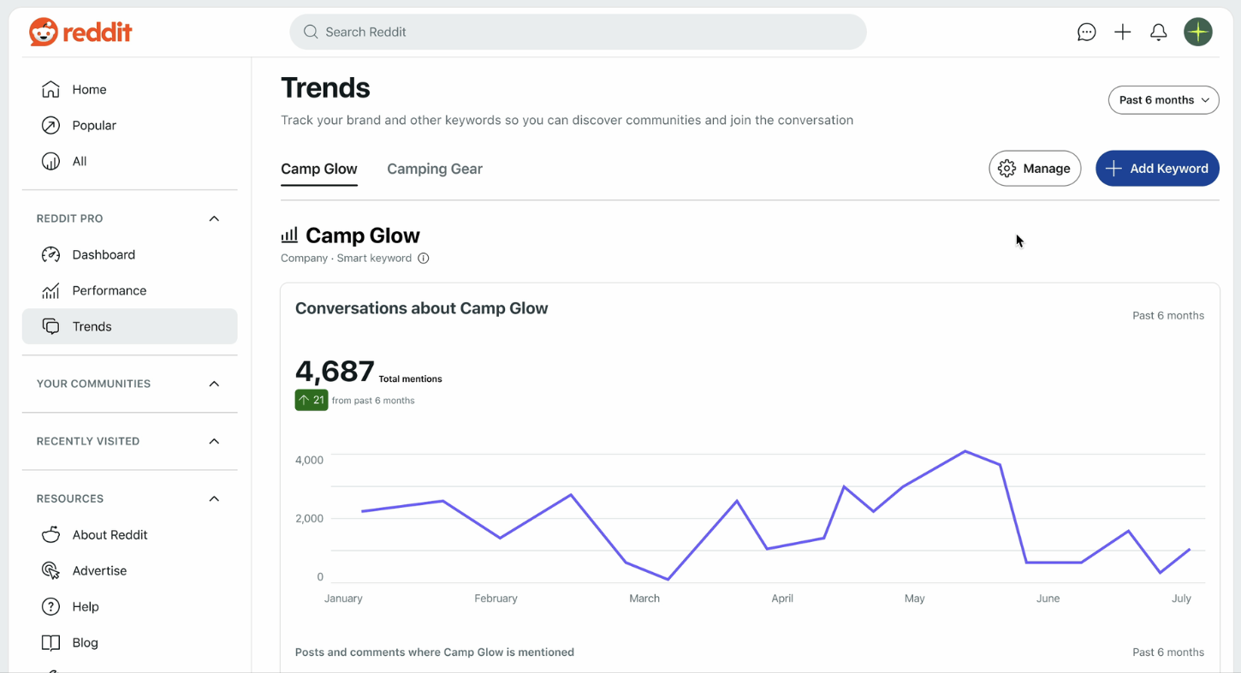Open the Help page
The image size is (1241, 673).
point(85,606)
